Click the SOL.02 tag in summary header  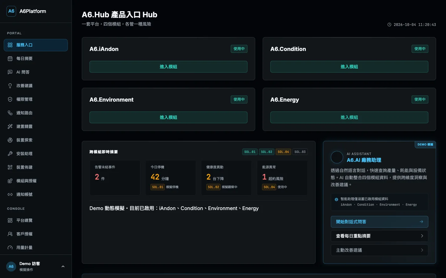(267, 152)
